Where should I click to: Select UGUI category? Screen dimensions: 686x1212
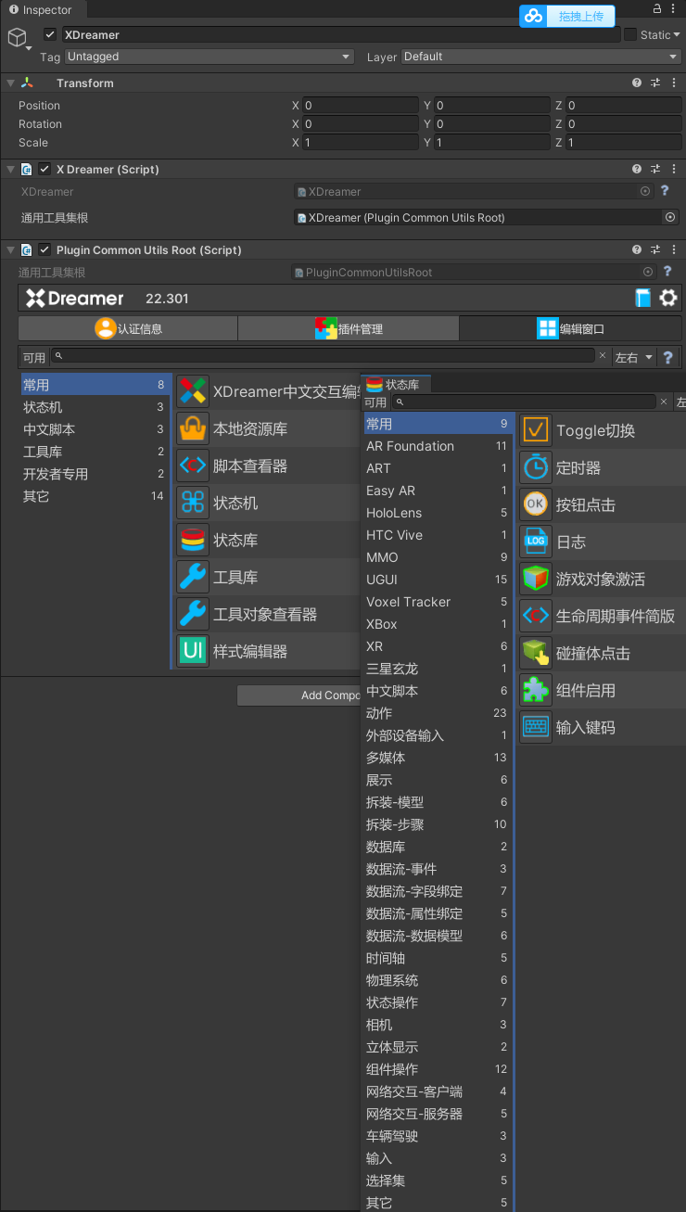click(x=438, y=580)
